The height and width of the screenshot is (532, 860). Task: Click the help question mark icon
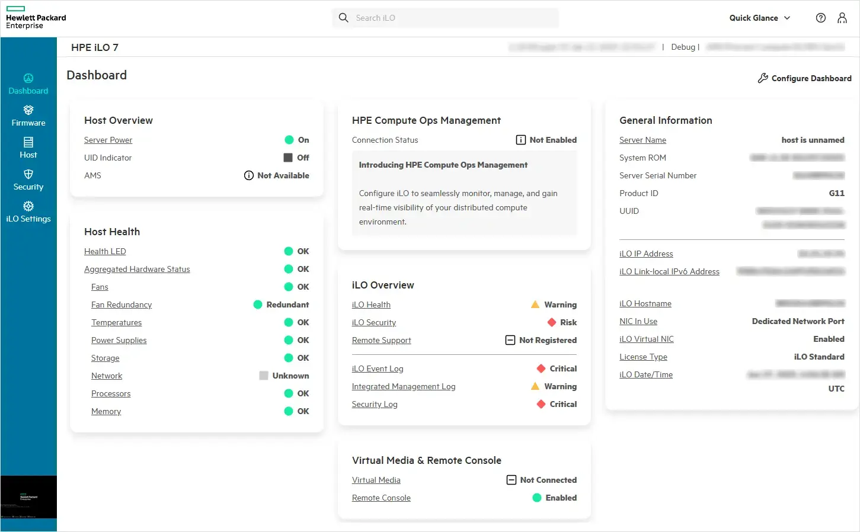[821, 18]
